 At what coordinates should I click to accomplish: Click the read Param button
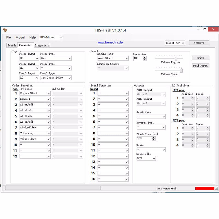click(x=200, y=66)
